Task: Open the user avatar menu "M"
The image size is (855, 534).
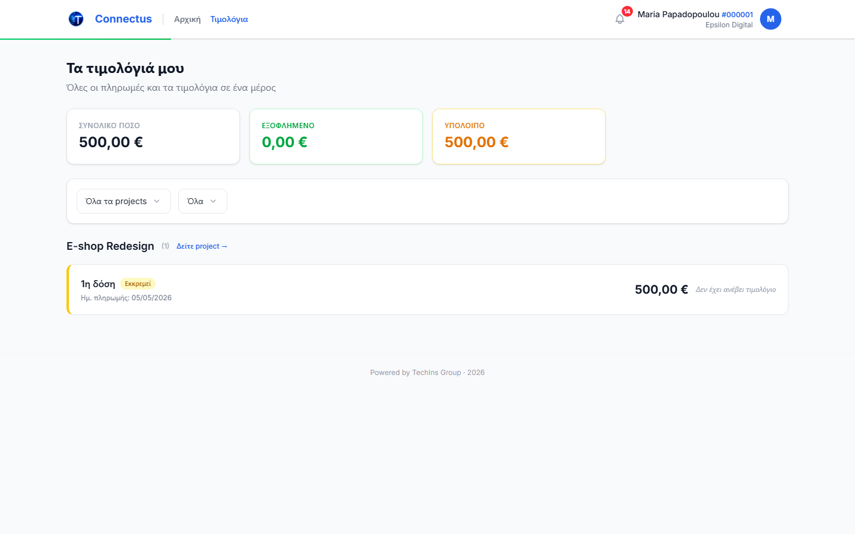Action: pos(771,19)
